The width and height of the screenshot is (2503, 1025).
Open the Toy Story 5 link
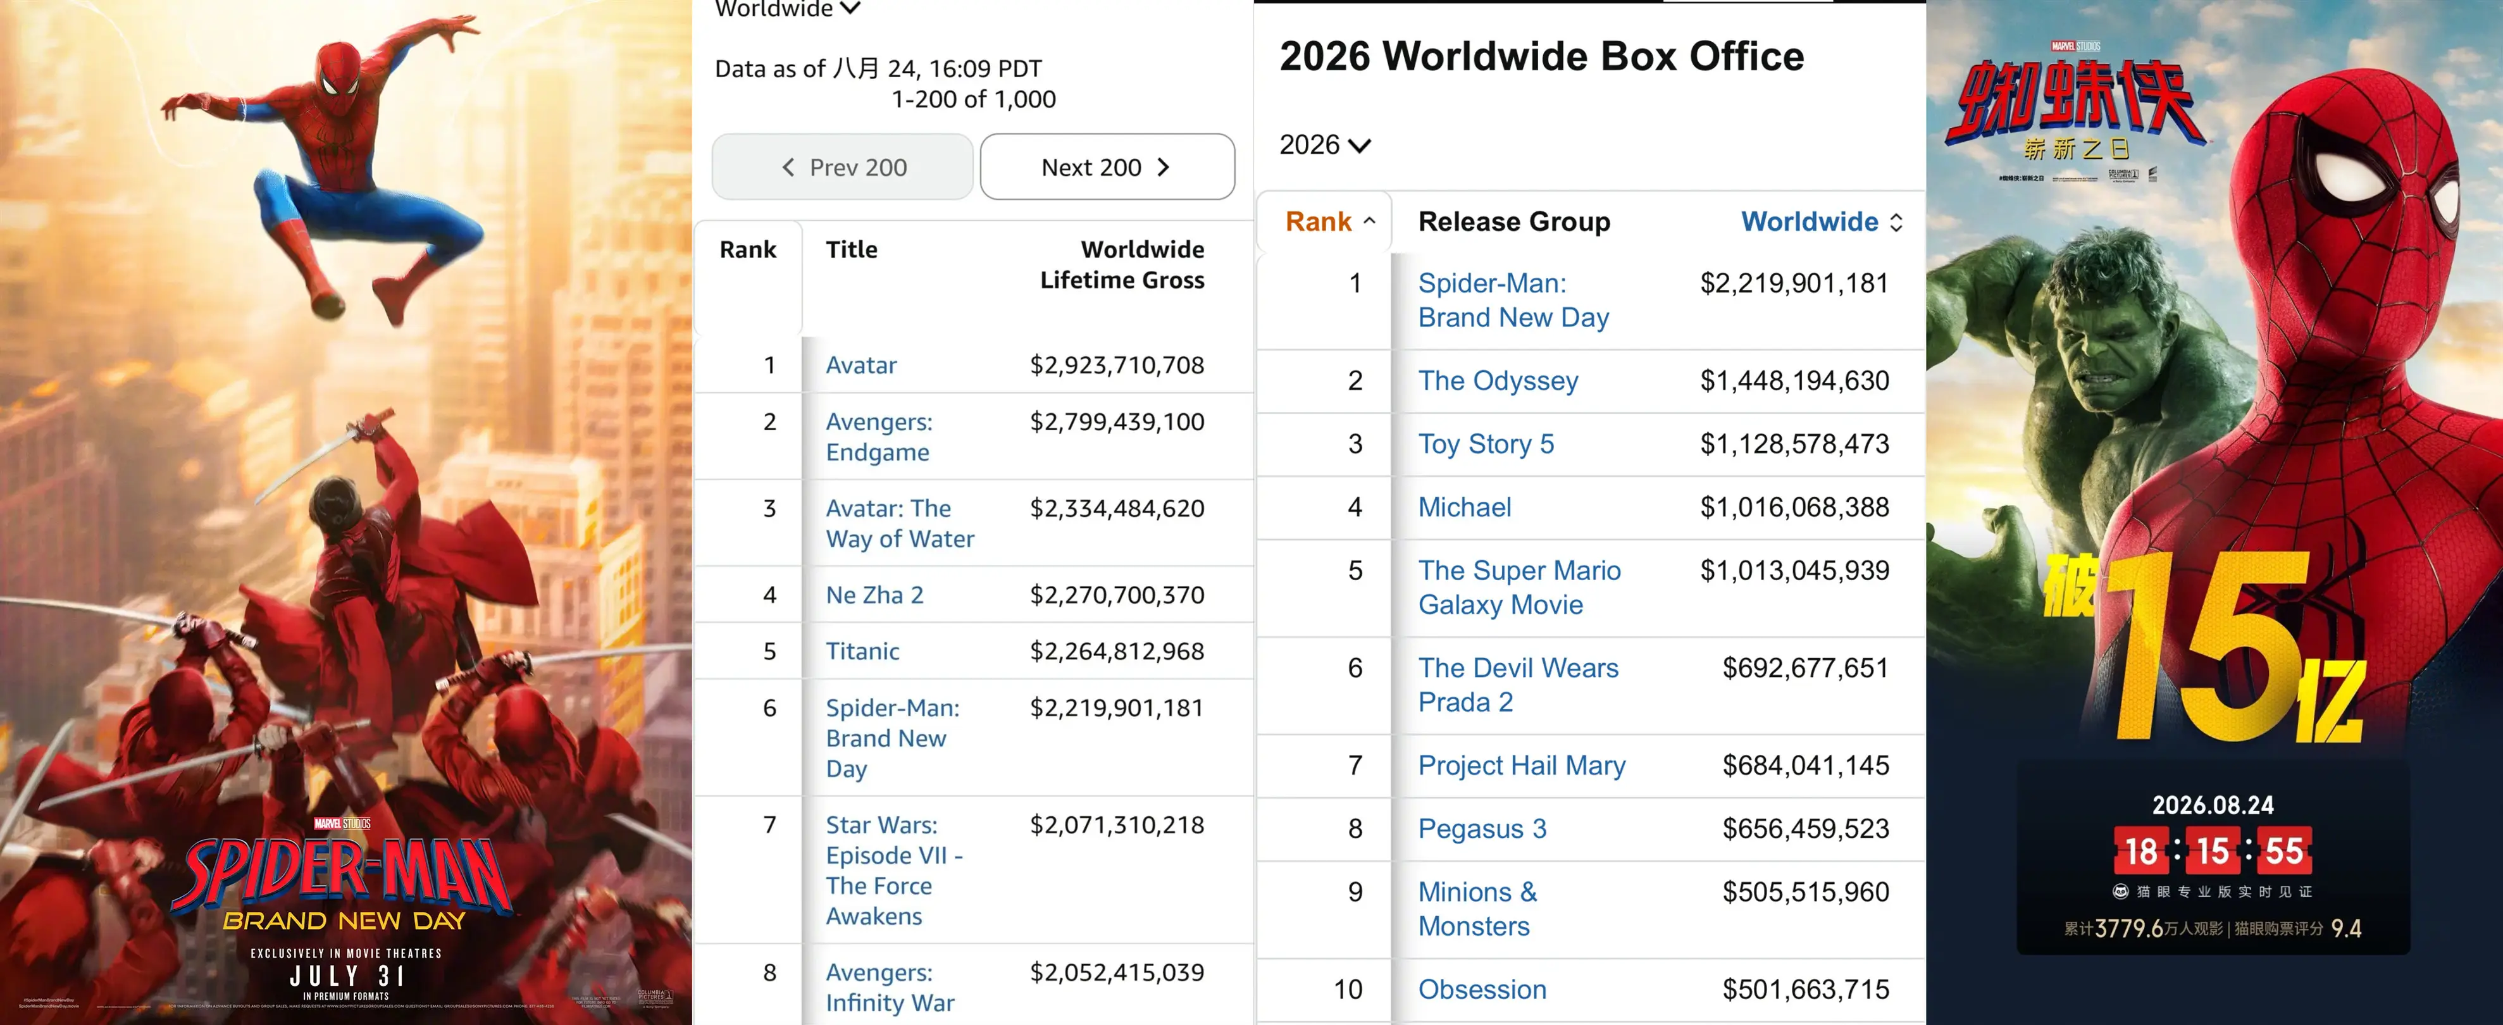1486,444
